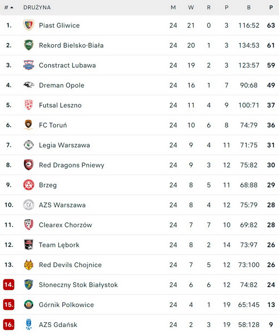
Task: Open the Red Devils Chojnice team link
Action: [70, 265]
